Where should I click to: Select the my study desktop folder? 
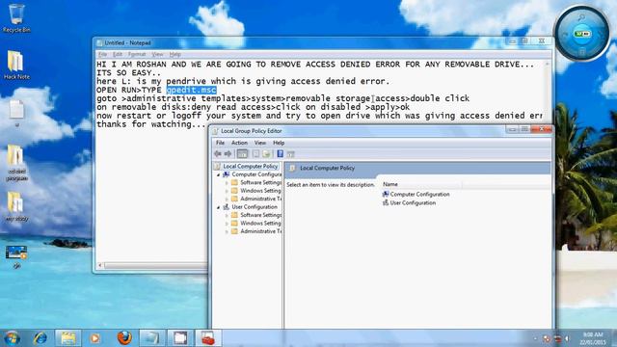click(x=16, y=206)
